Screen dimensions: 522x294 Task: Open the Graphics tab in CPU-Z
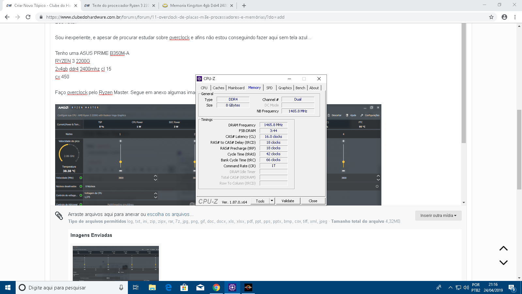[x=285, y=88]
